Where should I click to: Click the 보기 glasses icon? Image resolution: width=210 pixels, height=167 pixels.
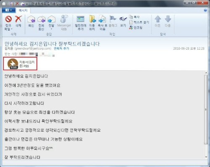coord(123,21)
